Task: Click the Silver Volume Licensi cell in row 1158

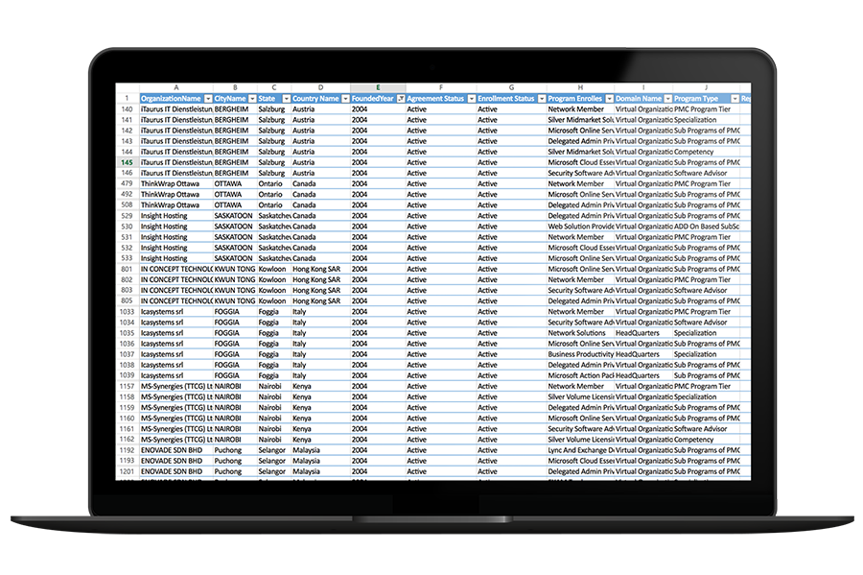Action: click(x=581, y=396)
